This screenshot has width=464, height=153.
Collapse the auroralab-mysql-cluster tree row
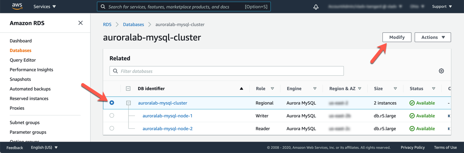pyautogui.click(x=128, y=103)
